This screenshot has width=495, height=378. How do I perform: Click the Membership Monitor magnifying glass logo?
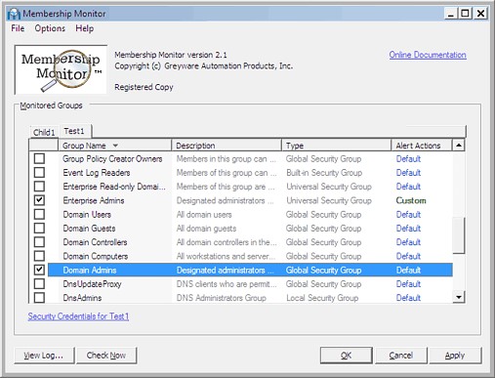[x=61, y=69]
